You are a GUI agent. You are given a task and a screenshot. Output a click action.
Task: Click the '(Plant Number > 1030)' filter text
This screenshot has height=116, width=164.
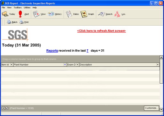click(22, 108)
